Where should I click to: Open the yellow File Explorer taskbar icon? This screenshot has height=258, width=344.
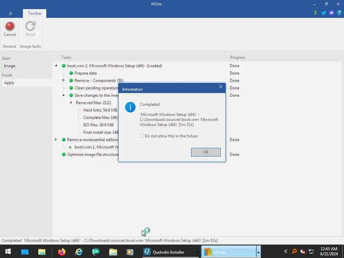[42, 252]
